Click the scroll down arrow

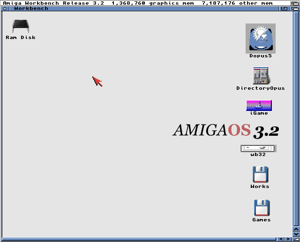pos(296,234)
